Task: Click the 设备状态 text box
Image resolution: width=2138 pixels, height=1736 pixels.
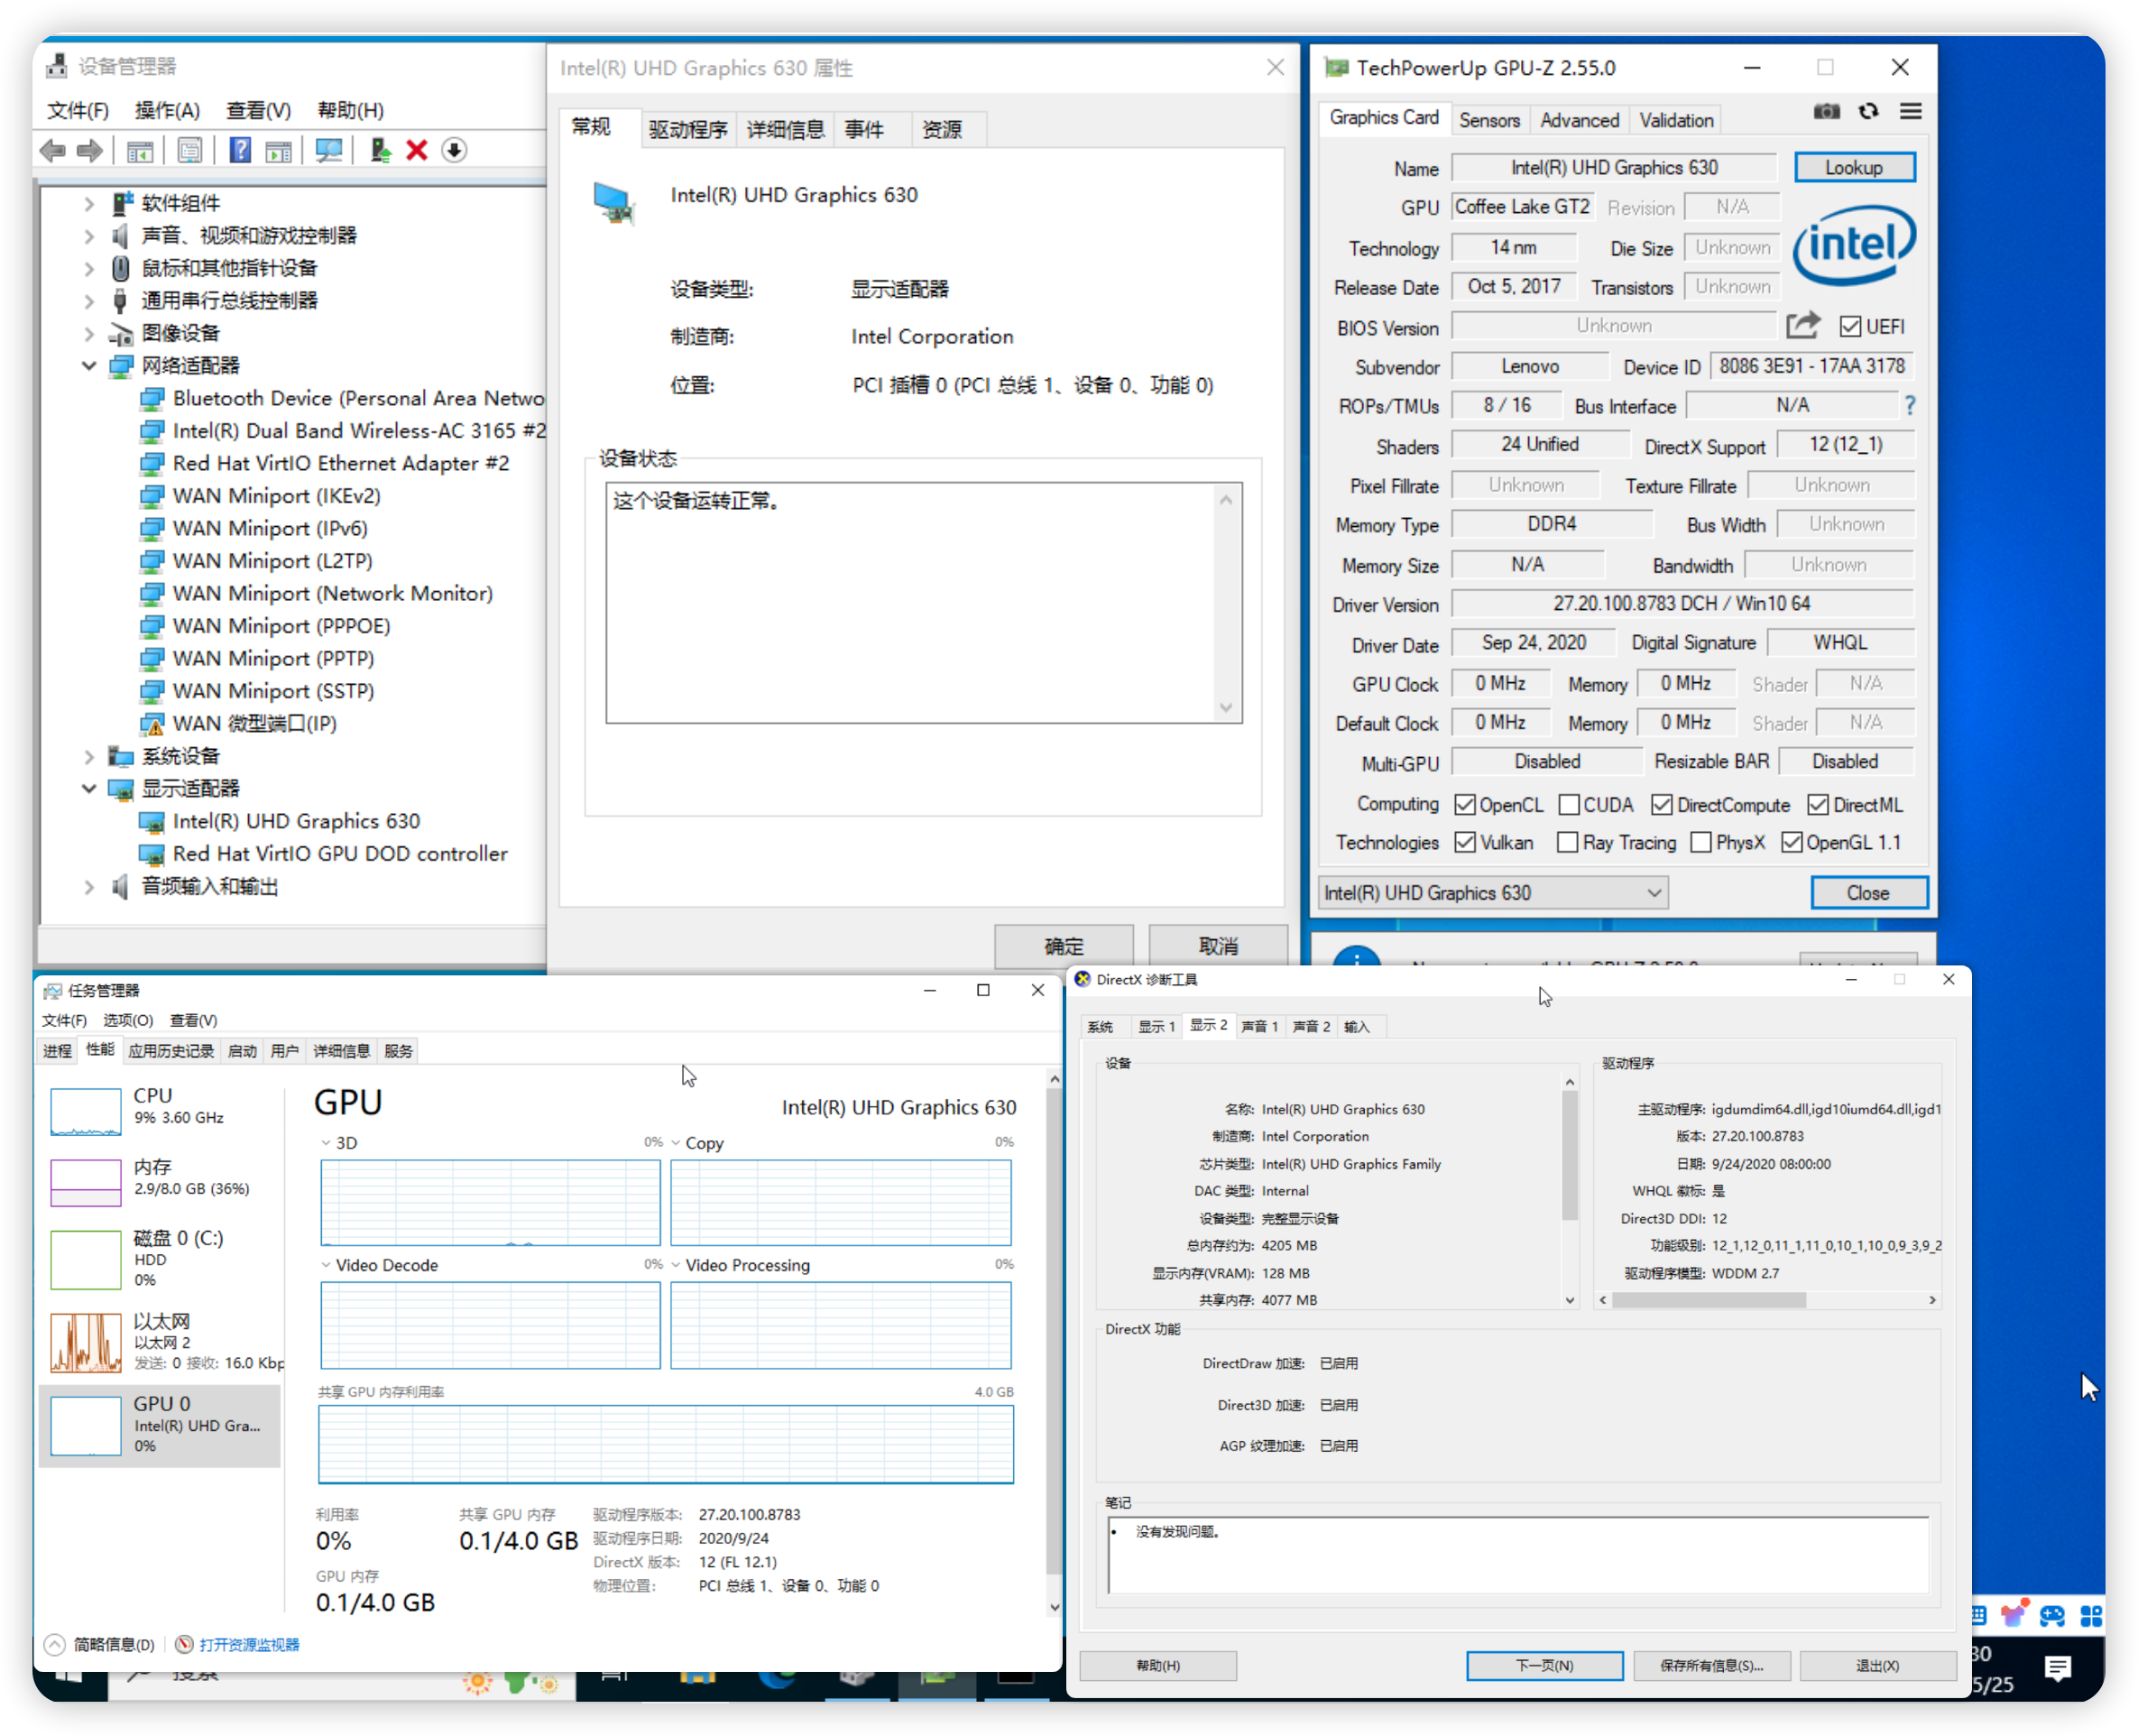Action: (925, 604)
